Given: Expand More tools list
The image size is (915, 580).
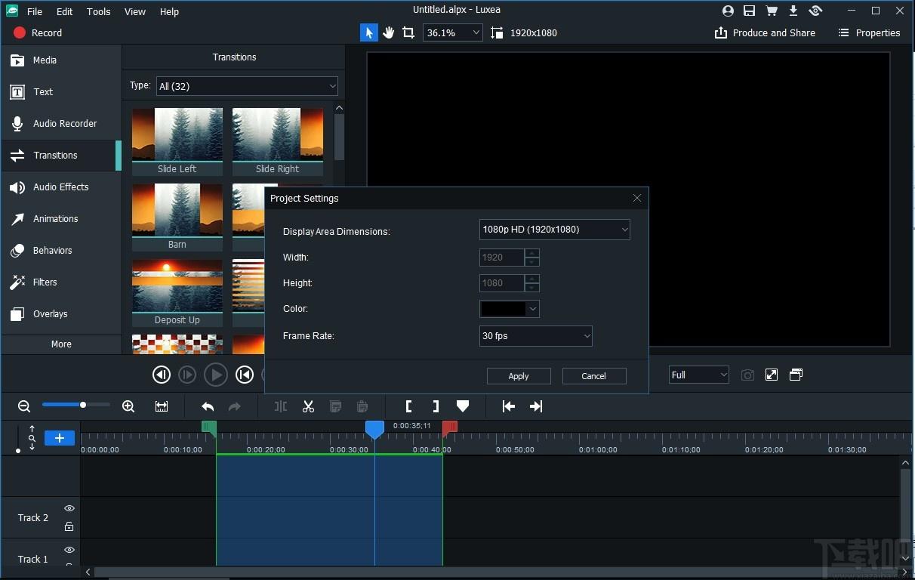Looking at the screenshot, I should point(61,344).
